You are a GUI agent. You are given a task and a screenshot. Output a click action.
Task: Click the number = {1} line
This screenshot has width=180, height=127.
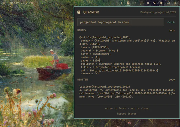coord(90,57)
